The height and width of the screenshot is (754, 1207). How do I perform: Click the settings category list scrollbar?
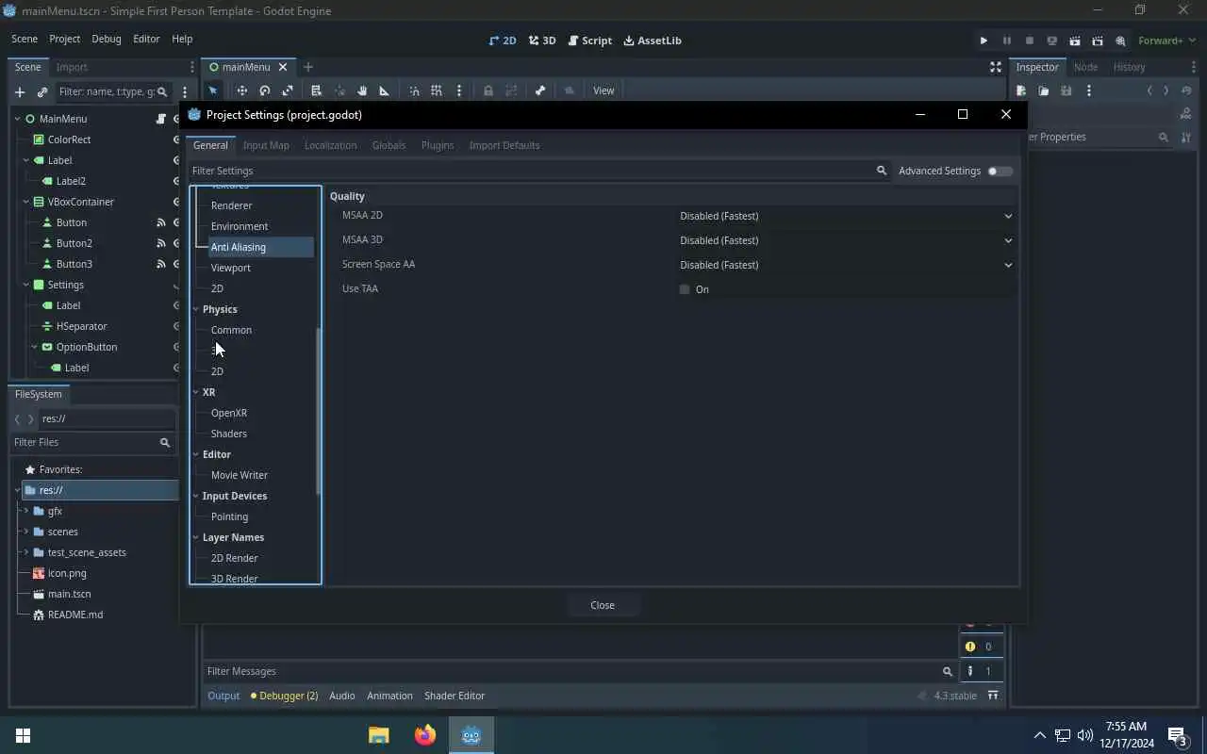pyautogui.click(x=319, y=411)
